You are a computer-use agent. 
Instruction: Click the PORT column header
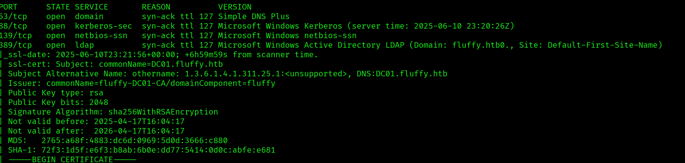pyautogui.click(x=9, y=7)
